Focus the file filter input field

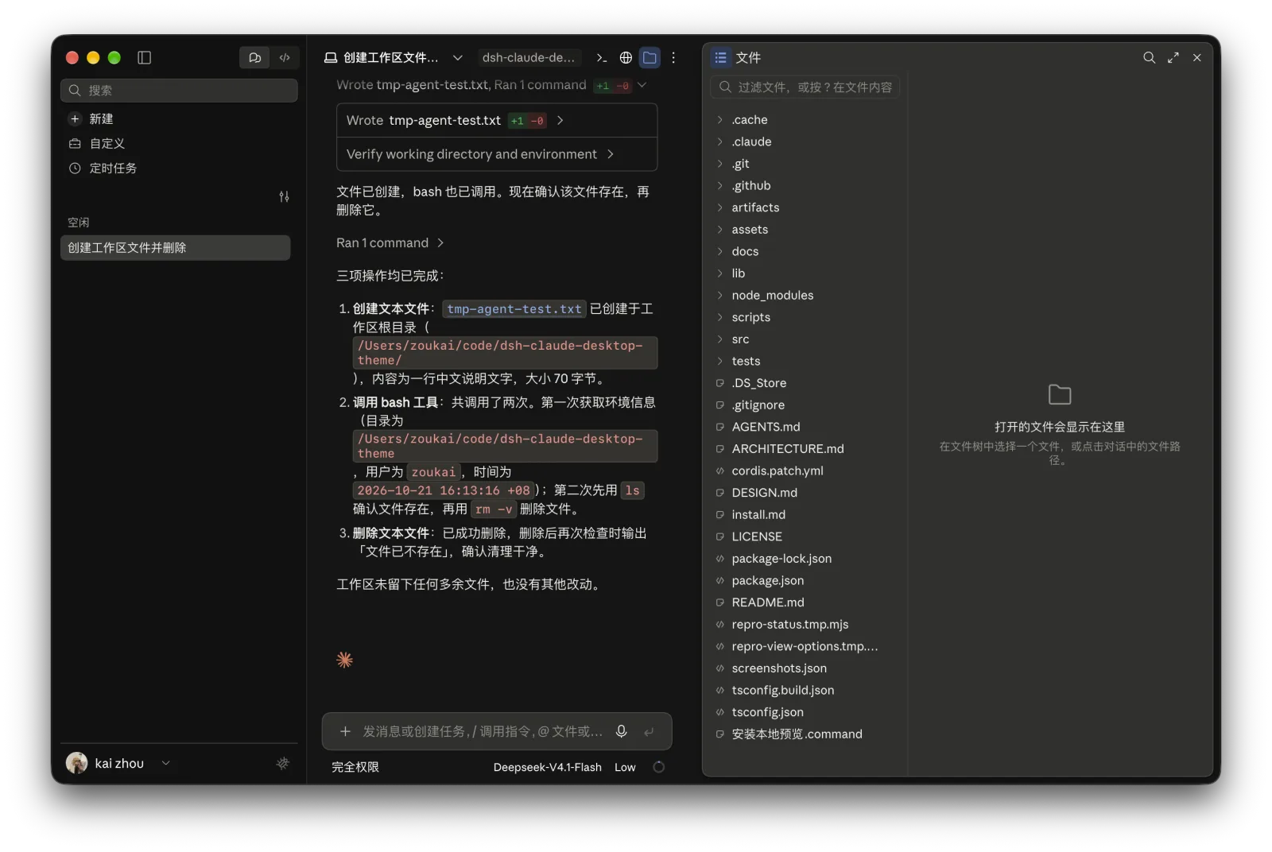(805, 87)
